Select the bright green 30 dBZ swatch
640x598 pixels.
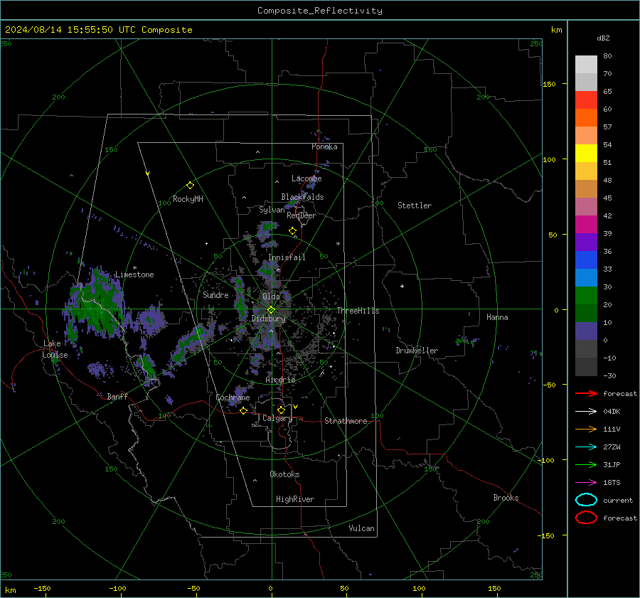pyautogui.click(x=586, y=295)
